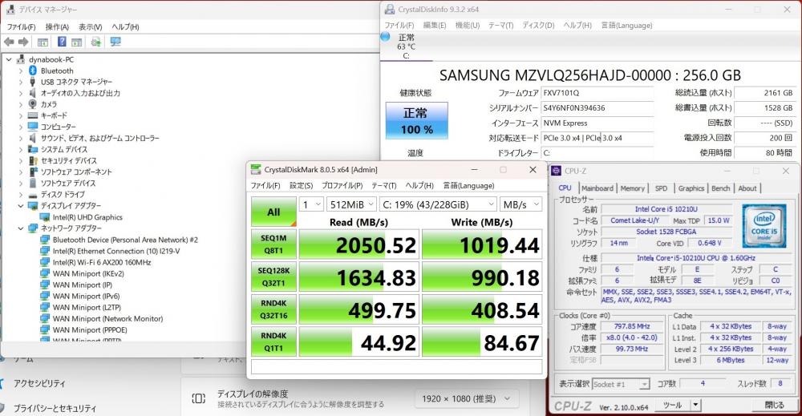Click the serial number field S4Y6NF0N394636
The image size is (802, 416).
pos(597,108)
